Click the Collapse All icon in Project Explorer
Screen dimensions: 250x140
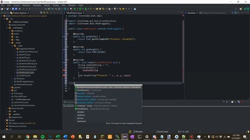(41, 13)
